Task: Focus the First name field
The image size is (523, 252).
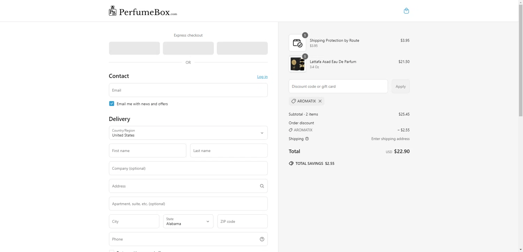Action: [147, 151]
